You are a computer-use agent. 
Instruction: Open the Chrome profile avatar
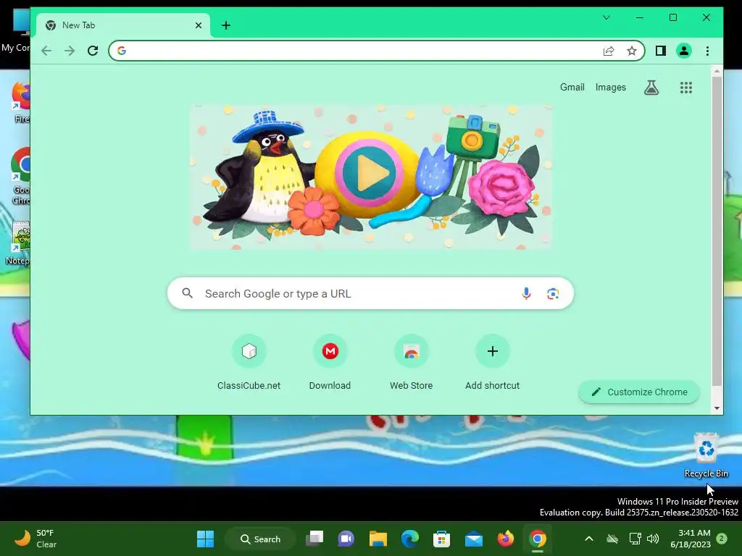[684, 51]
